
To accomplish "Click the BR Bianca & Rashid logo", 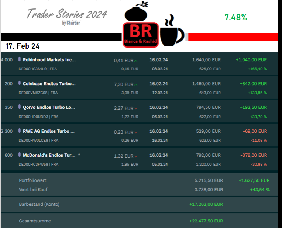I will tap(141, 35).
